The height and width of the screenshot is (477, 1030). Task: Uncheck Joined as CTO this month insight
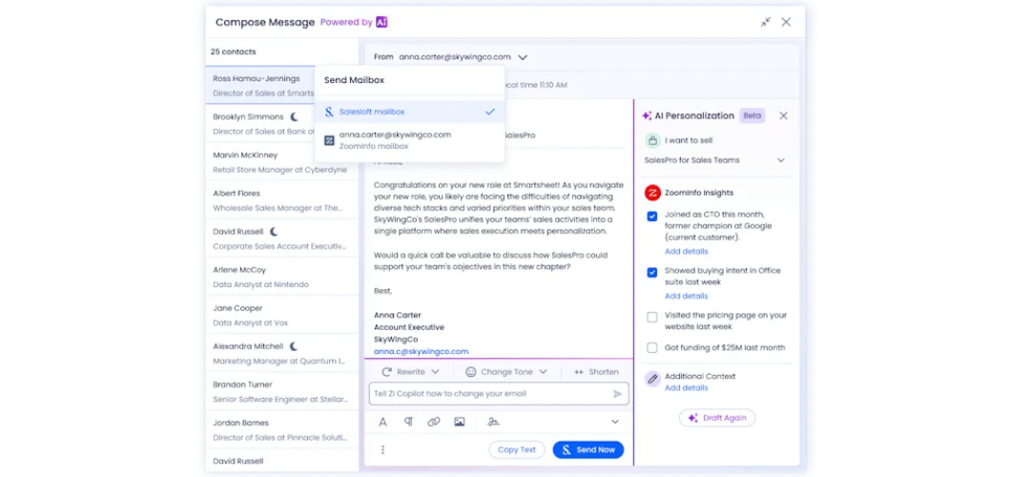coord(652,217)
